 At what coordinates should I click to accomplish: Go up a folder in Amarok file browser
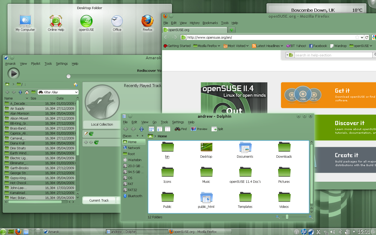pyautogui.click(x=20, y=92)
